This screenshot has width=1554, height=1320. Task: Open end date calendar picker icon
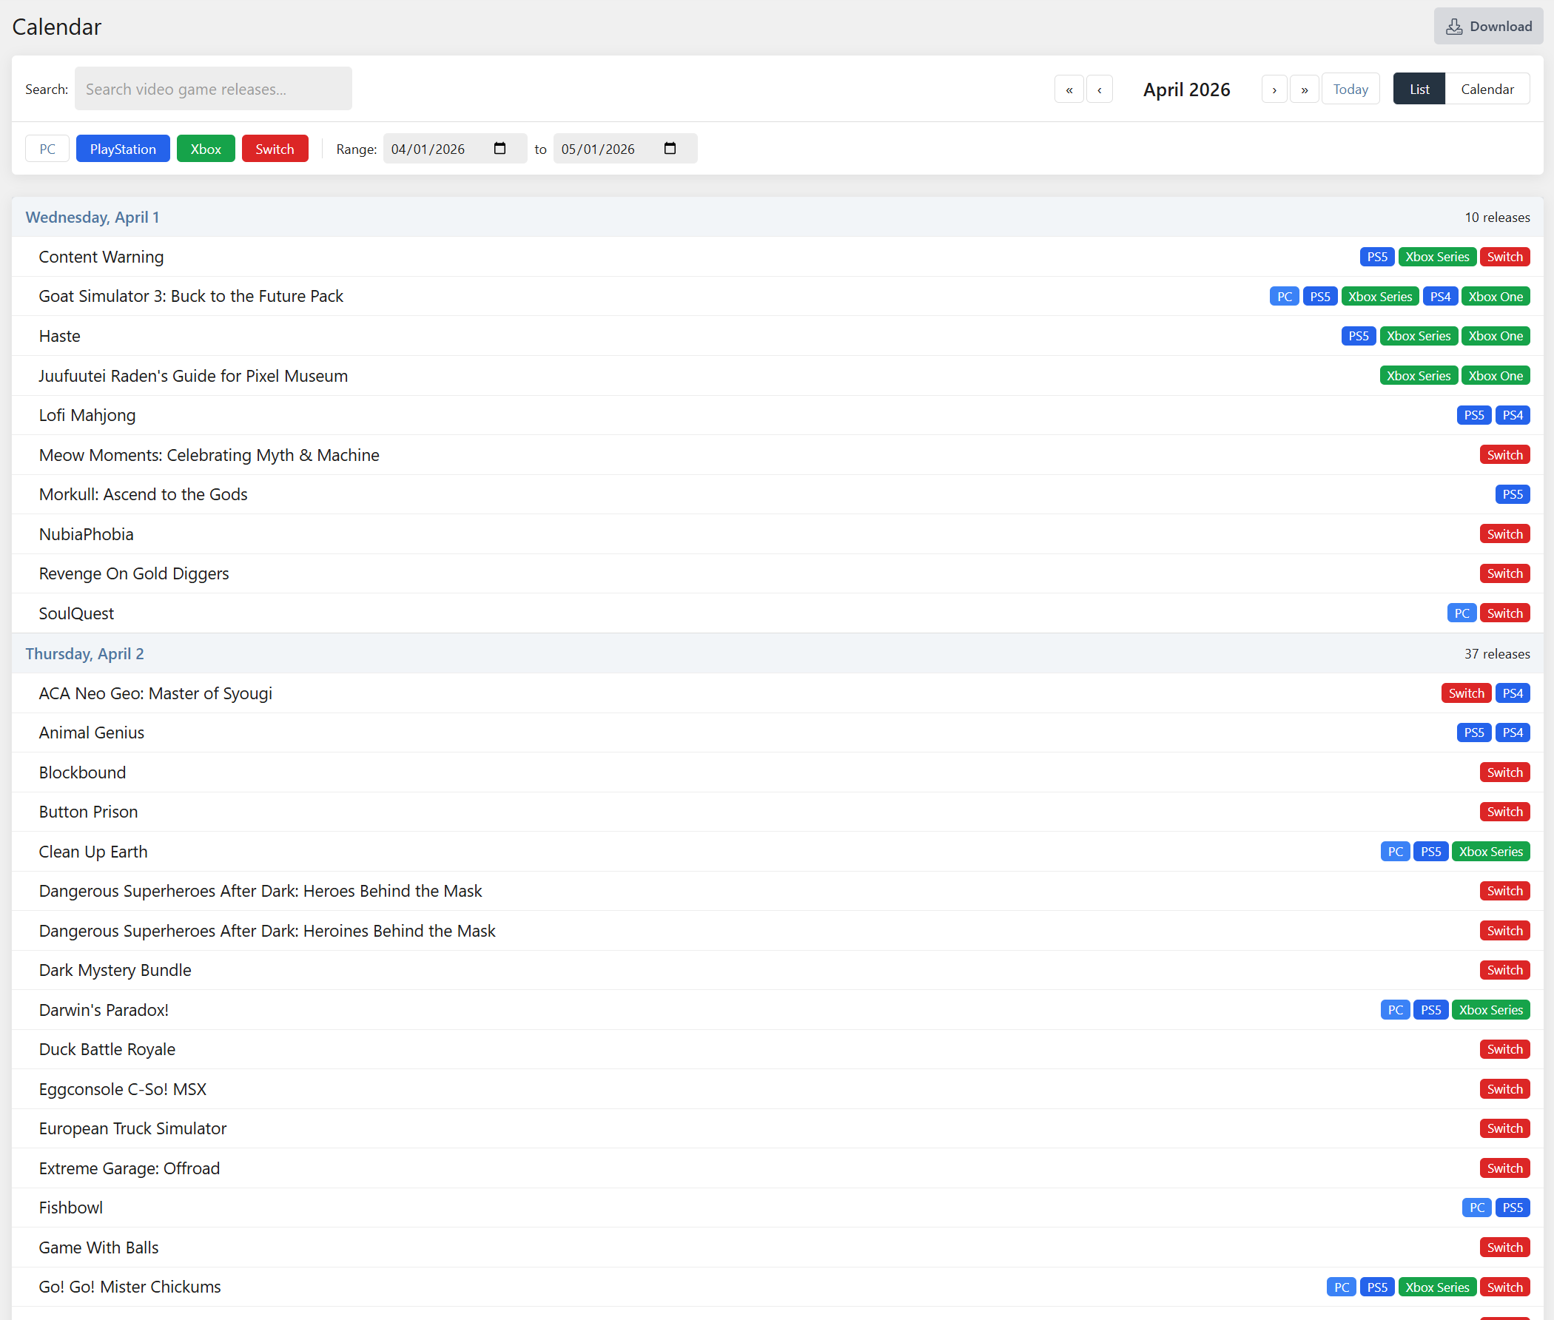[670, 148]
